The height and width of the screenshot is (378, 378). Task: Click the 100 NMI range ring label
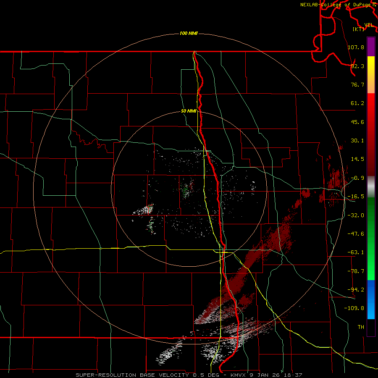coord(189,33)
